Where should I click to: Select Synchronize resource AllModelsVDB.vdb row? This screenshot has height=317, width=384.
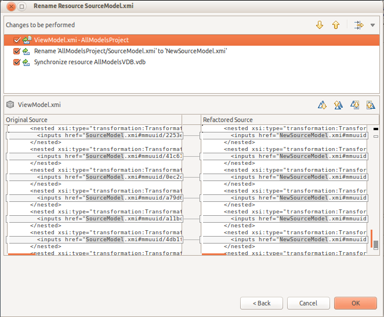tap(90, 62)
